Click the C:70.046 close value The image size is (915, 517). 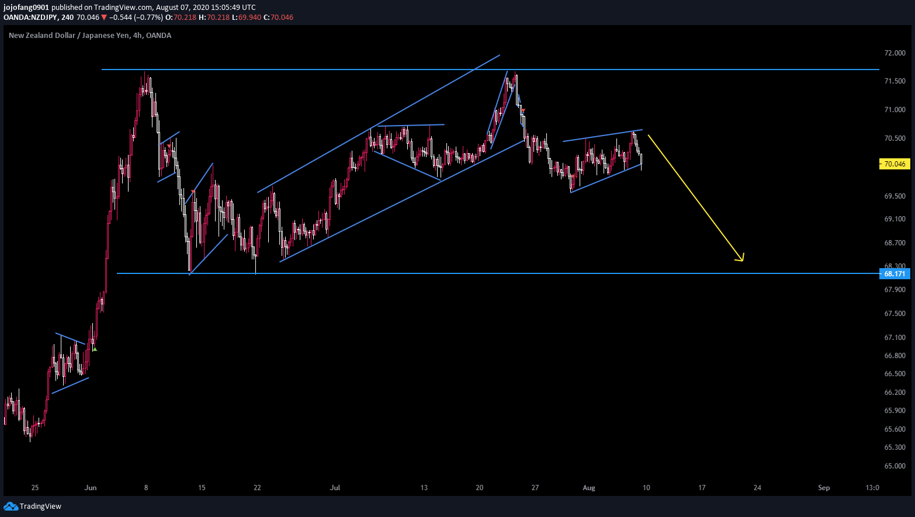click(279, 18)
